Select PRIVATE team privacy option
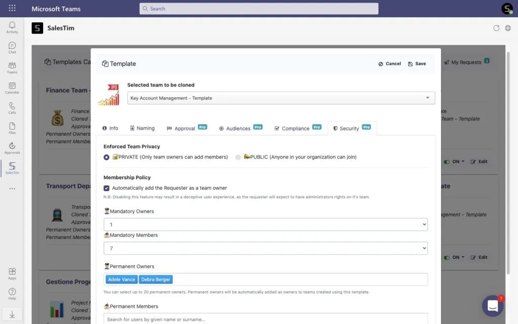This screenshot has height=324, width=518. [106, 157]
